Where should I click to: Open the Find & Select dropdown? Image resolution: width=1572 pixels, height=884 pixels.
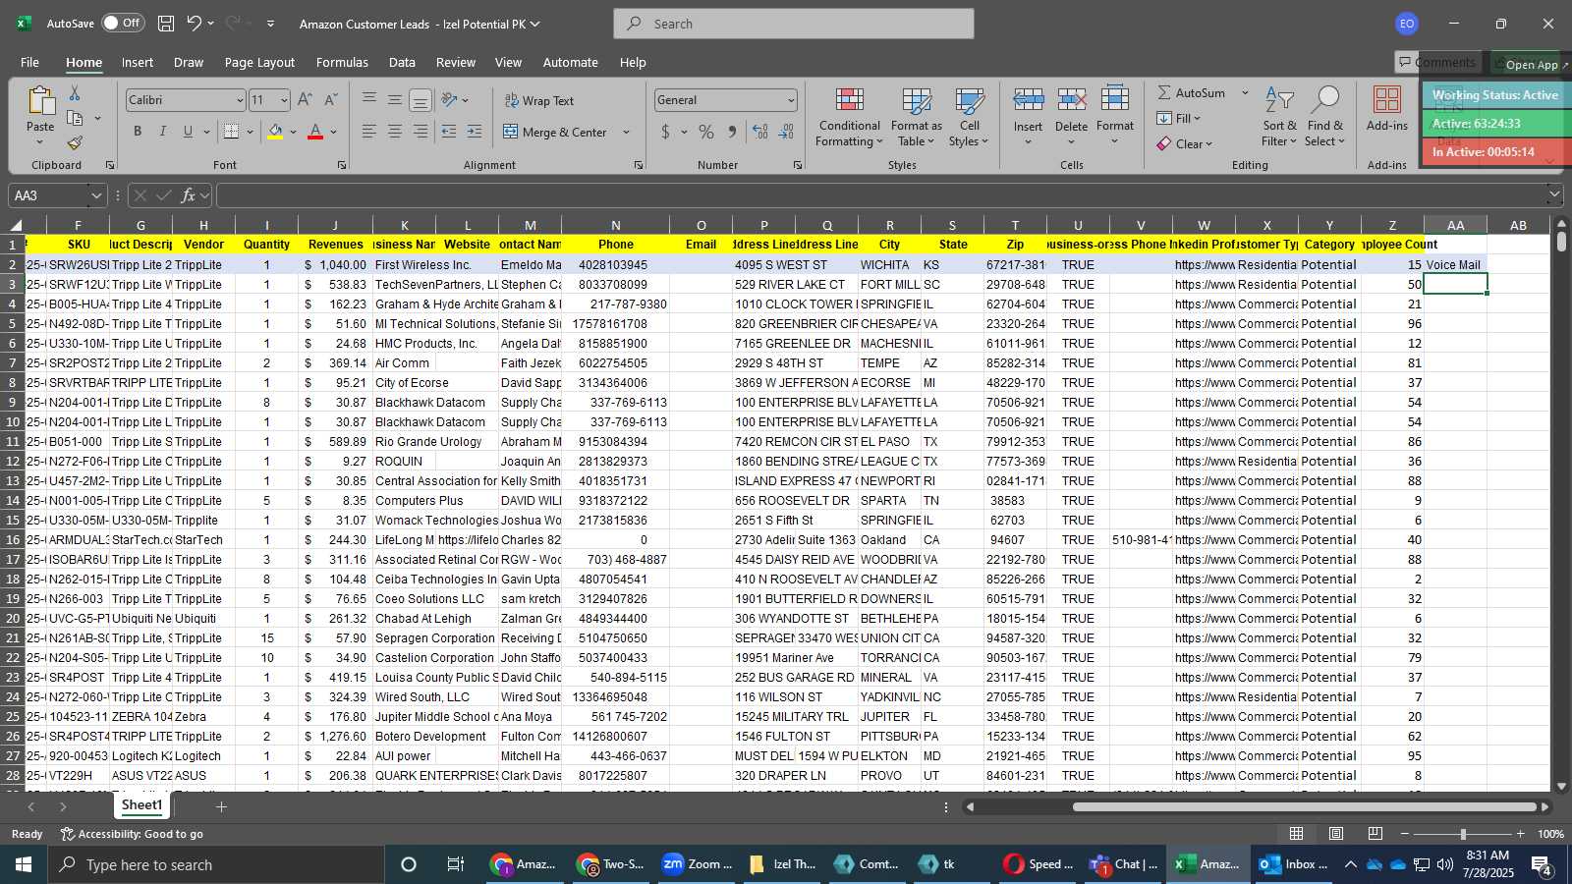pyautogui.click(x=1325, y=118)
